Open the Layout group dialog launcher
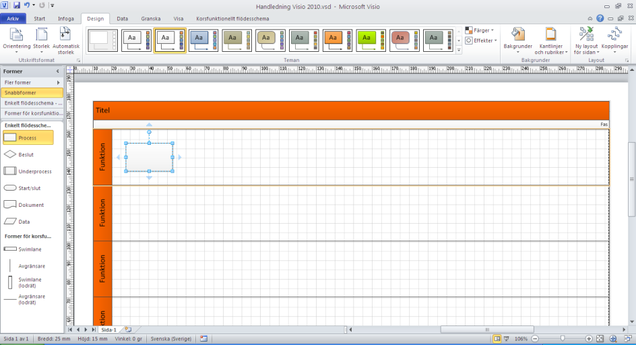The image size is (636, 345). coord(627,61)
